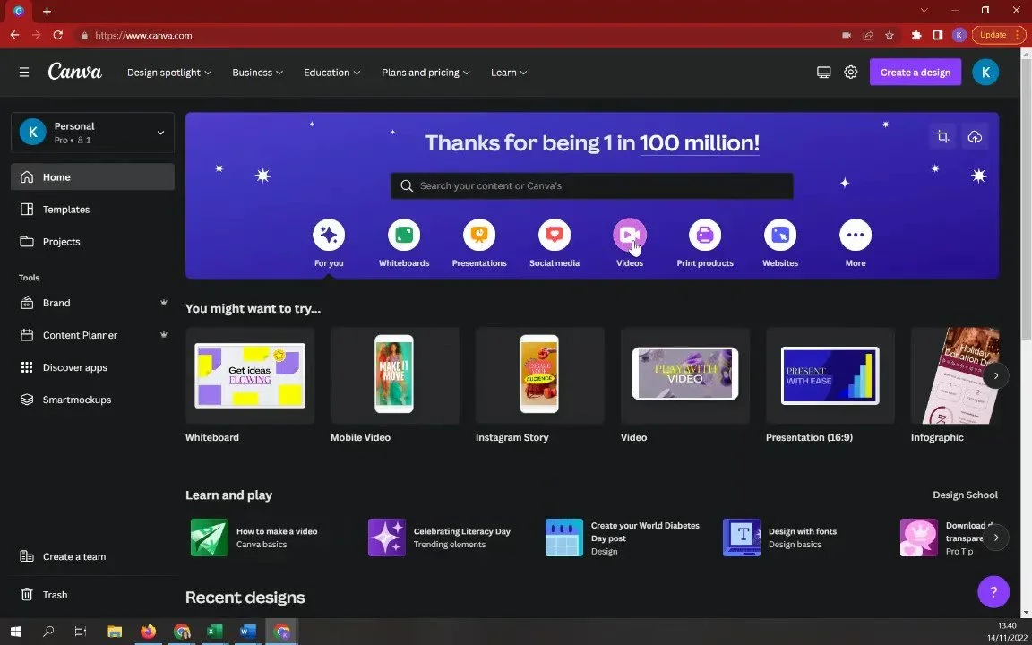Click the Windows Start button
This screenshot has width=1032, height=645.
[16, 632]
